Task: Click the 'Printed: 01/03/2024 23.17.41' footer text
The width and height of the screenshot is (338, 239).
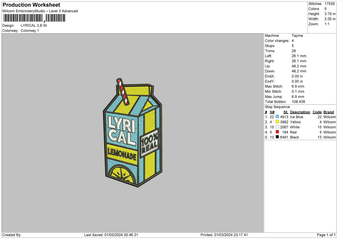Action: coord(224,235)
